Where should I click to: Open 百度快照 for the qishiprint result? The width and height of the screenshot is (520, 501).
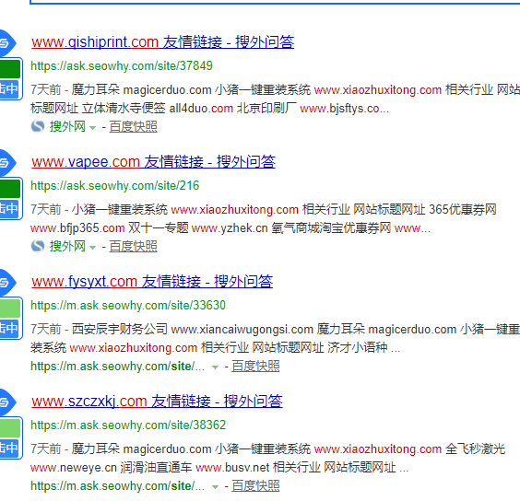click(x=134, y=126)
